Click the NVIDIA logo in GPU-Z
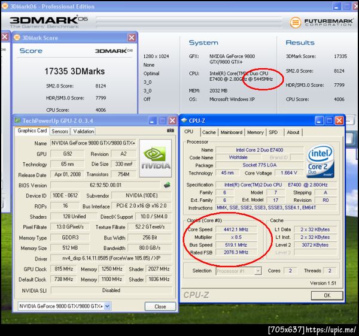The height and width of the screenshot is (336, 359). (156, 158)
